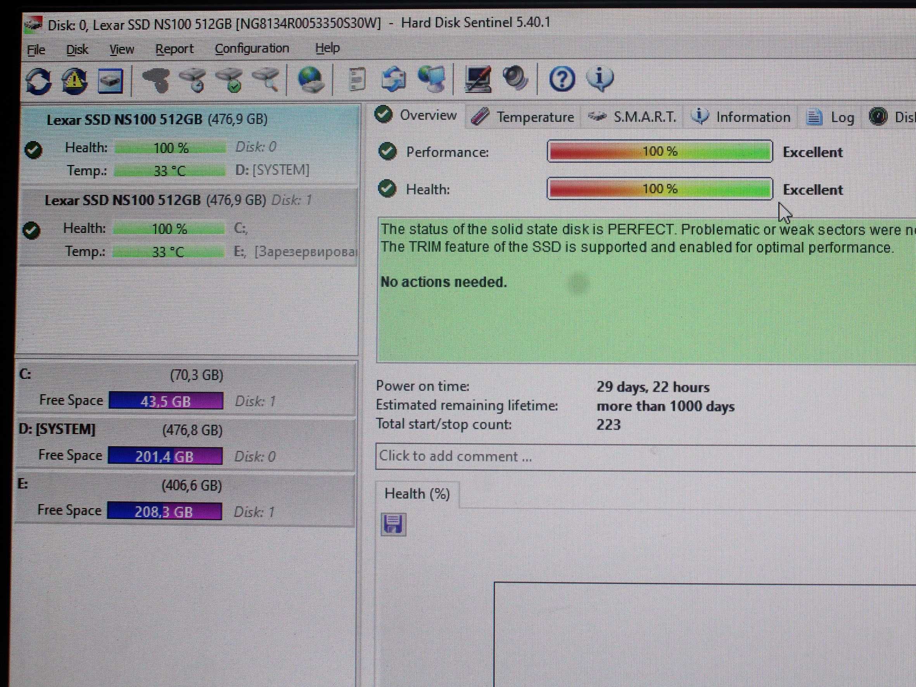Click the '29 days, 22 hours' value

tap(653, 387)
